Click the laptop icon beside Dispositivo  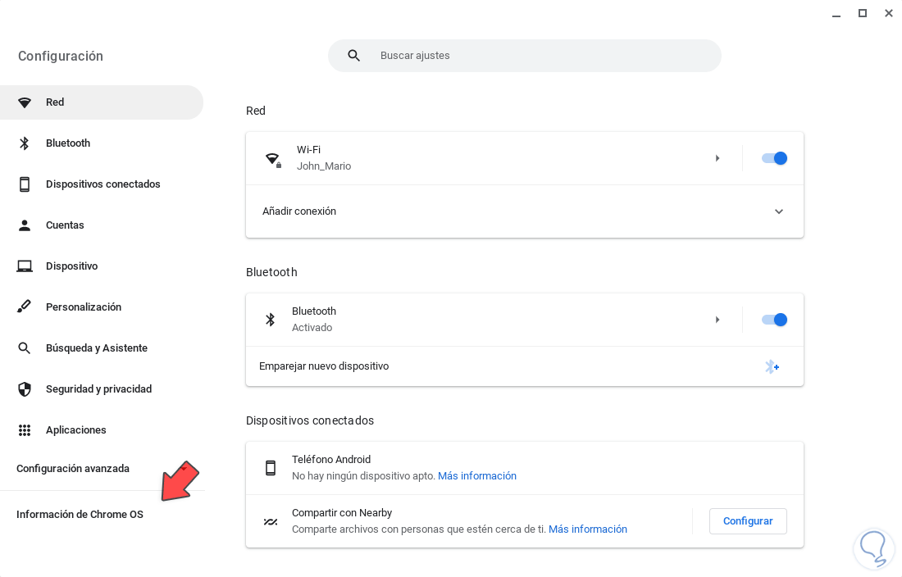pyautogui.click(x=25, y=266)
